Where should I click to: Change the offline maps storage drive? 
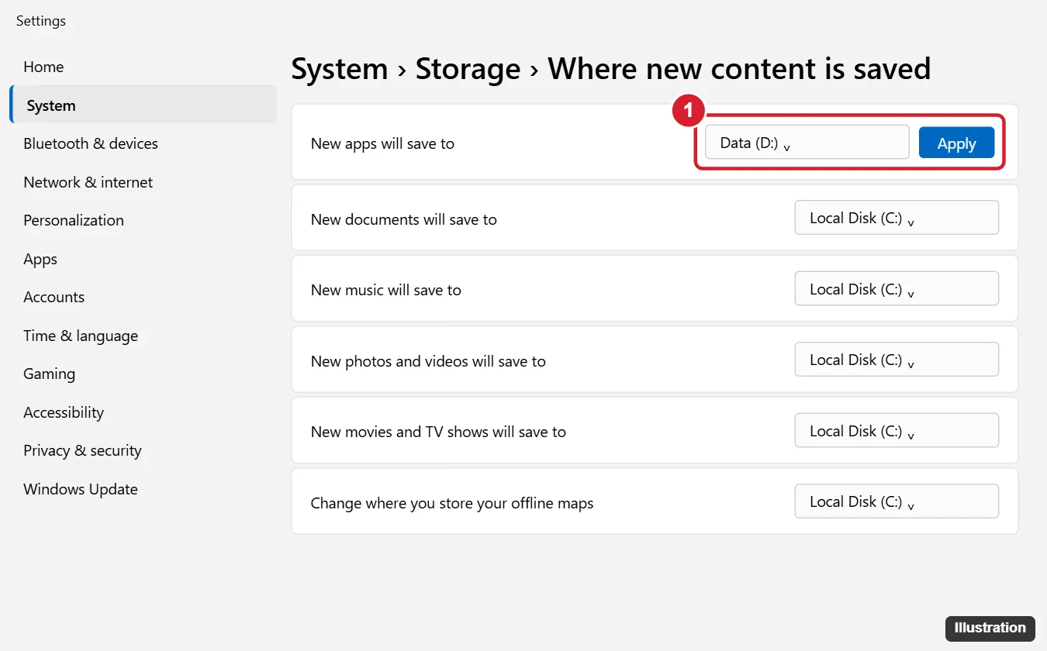(x=897, y=501)
